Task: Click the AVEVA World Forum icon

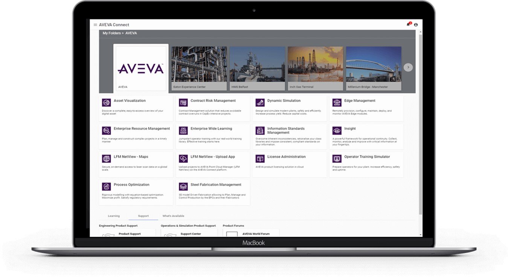Action: pyautogui.click(x=232, y=234)
